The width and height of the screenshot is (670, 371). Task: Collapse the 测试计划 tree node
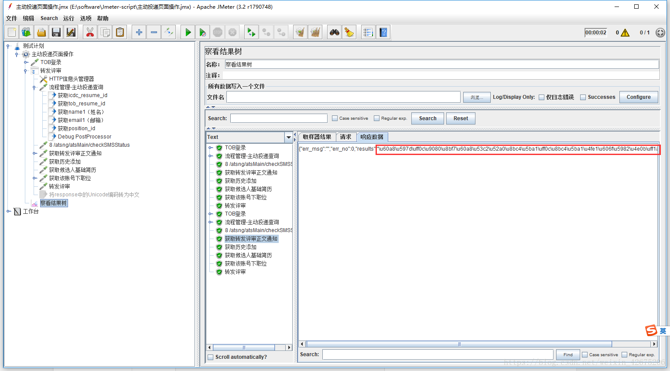[8, 46]
